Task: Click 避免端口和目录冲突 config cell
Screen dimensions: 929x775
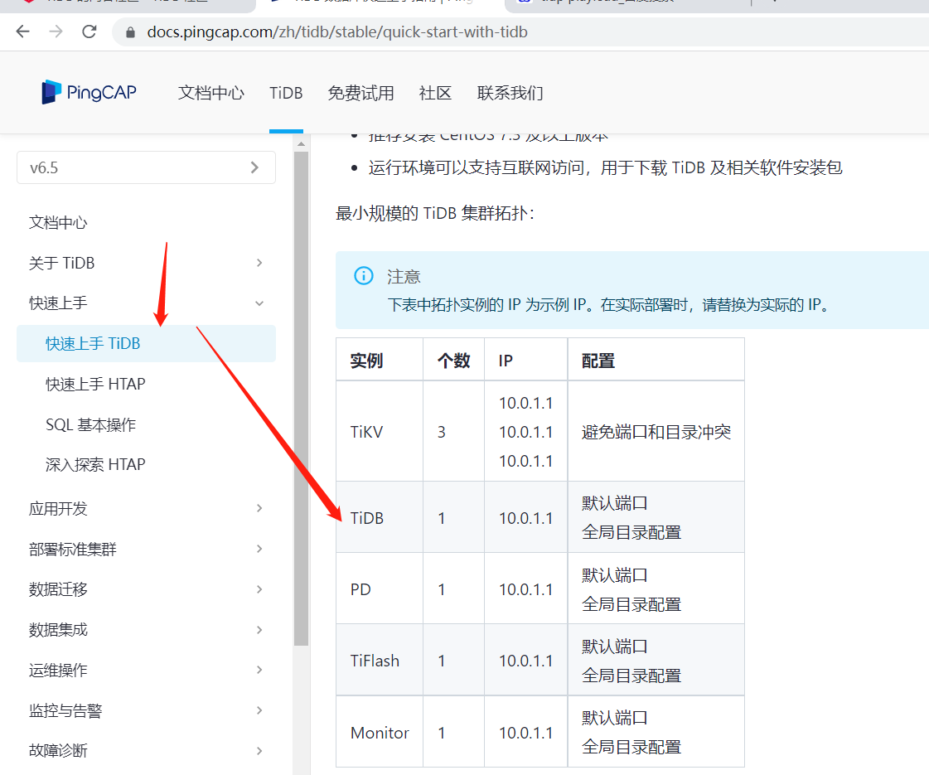Action: pos(656,431)
